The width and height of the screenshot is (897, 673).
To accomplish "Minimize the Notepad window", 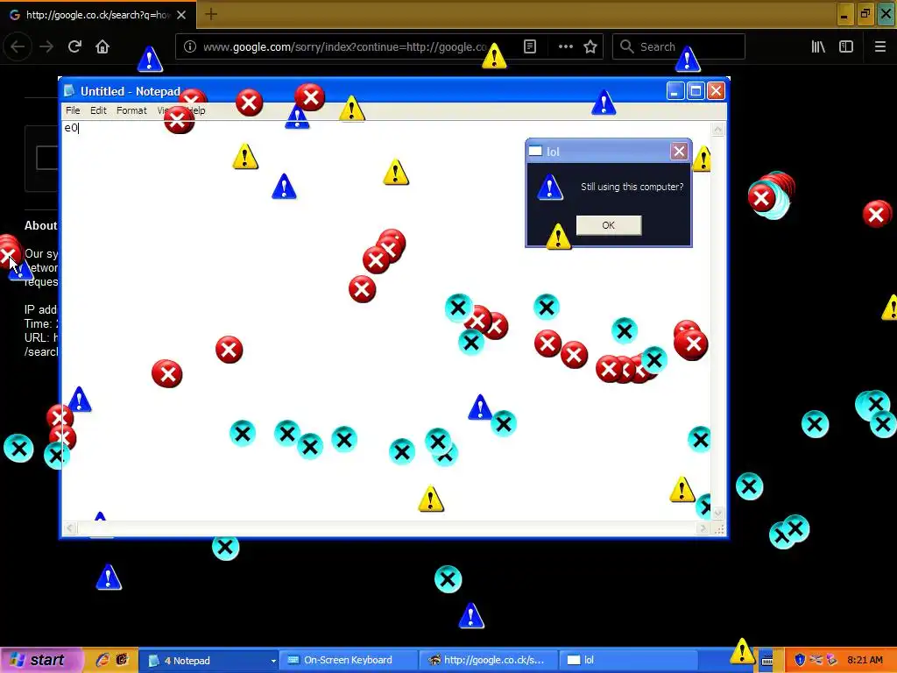I will coord(675,91).
